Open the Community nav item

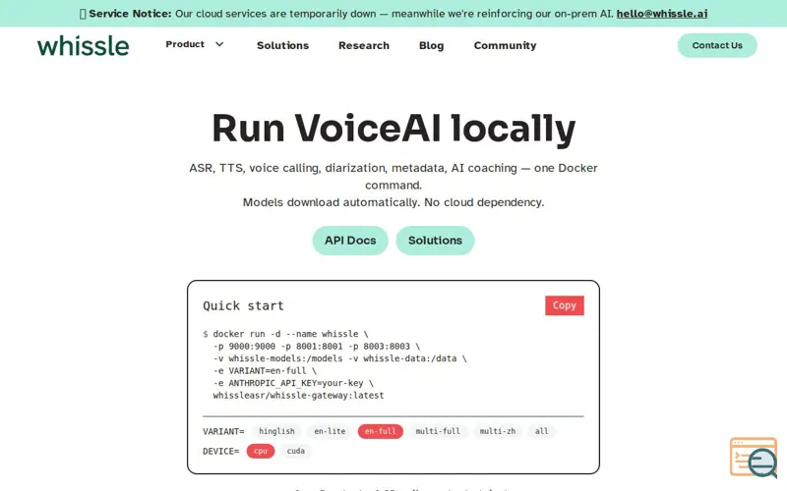pos(505,45)
